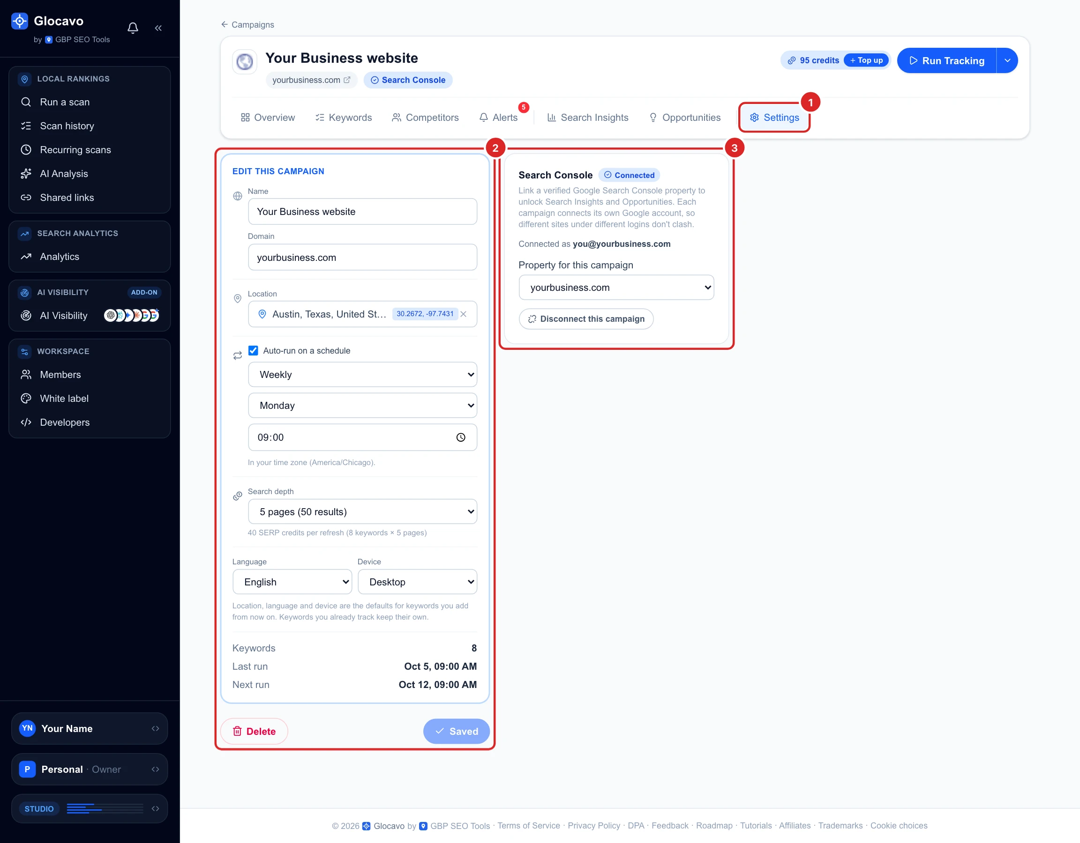Open the Feedback link
Image resolution: width=1080 pixels, height=843 pixels.
[x=670, y=826]
